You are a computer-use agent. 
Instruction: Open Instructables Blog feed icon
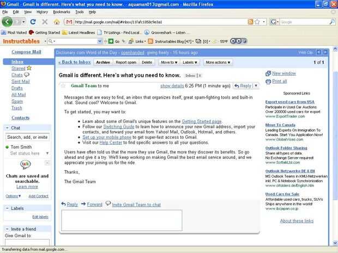150,41
